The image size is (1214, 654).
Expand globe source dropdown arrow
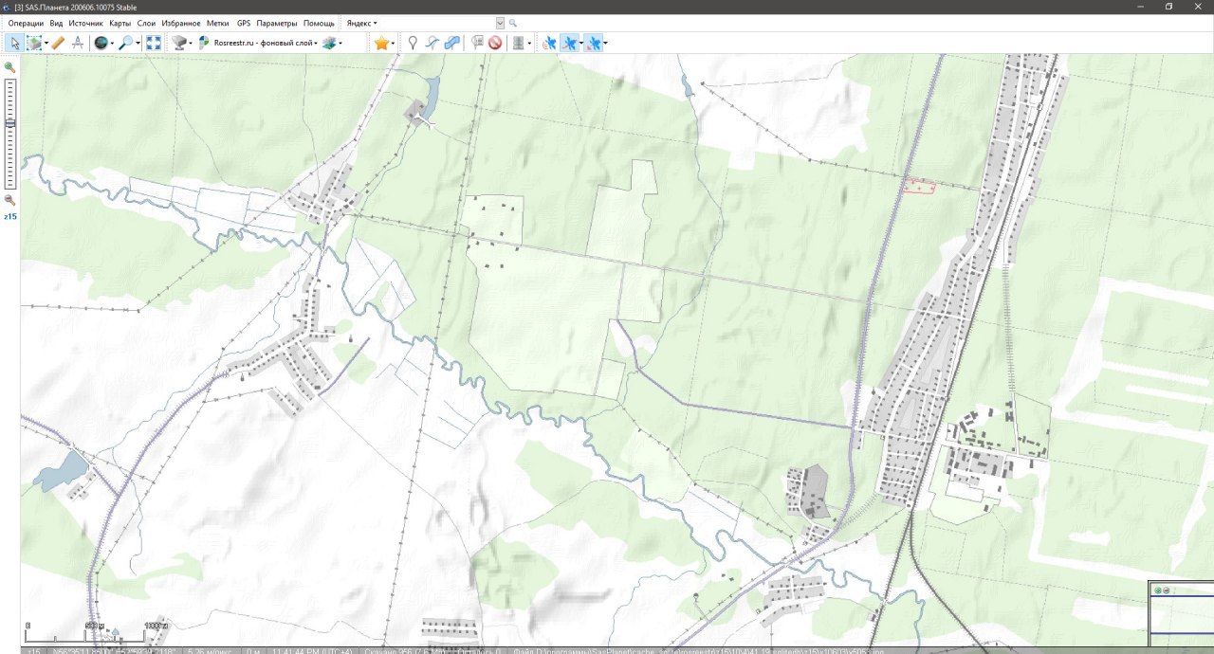[112, 44]
